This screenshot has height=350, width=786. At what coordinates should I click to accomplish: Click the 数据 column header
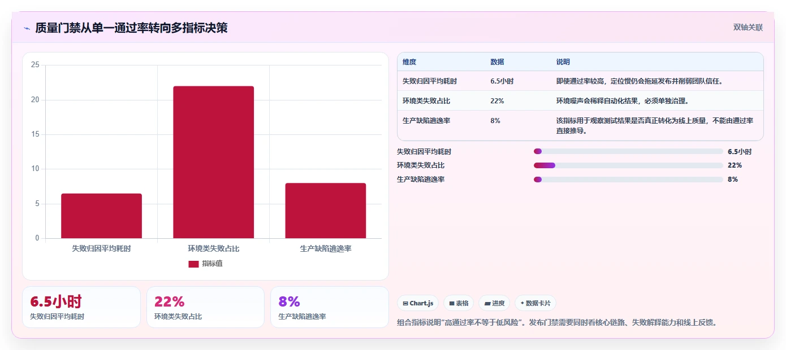point(497,62)
